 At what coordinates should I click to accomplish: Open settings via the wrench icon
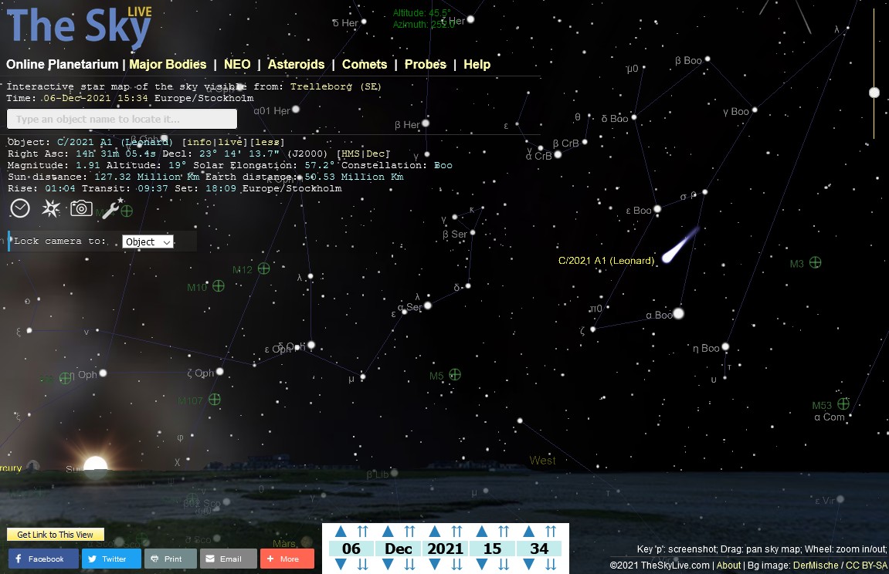click(112, 208)
